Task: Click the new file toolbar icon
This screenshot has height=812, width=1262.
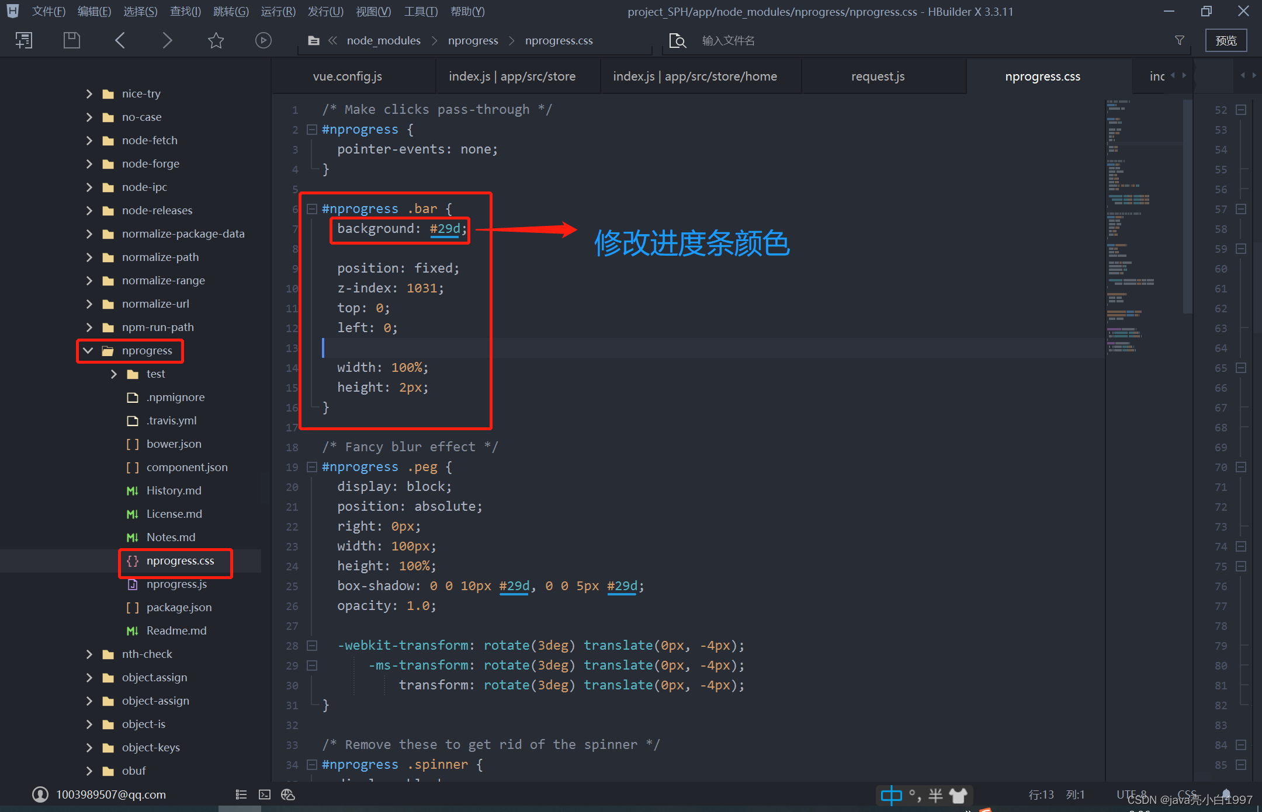Action: pos(24,40)
